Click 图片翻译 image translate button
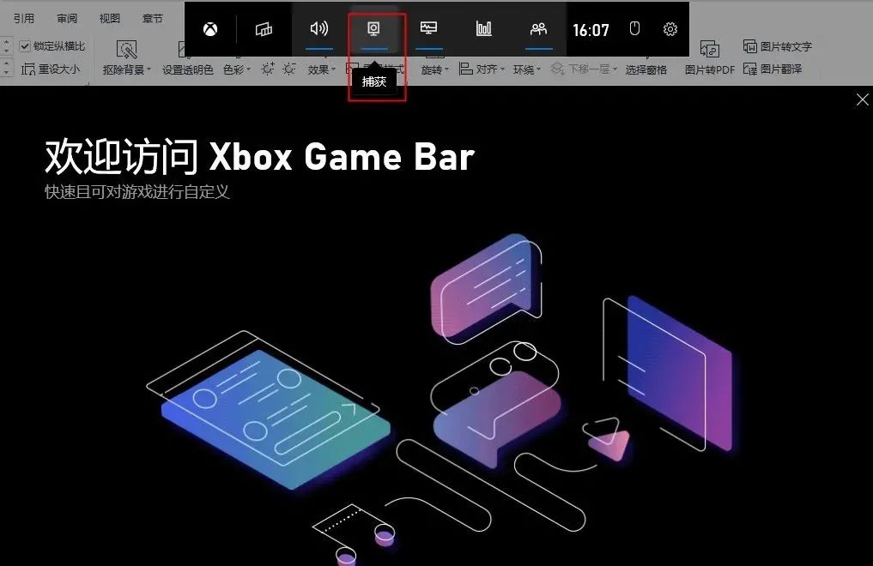Screen dimensions: 873x566 773,69
